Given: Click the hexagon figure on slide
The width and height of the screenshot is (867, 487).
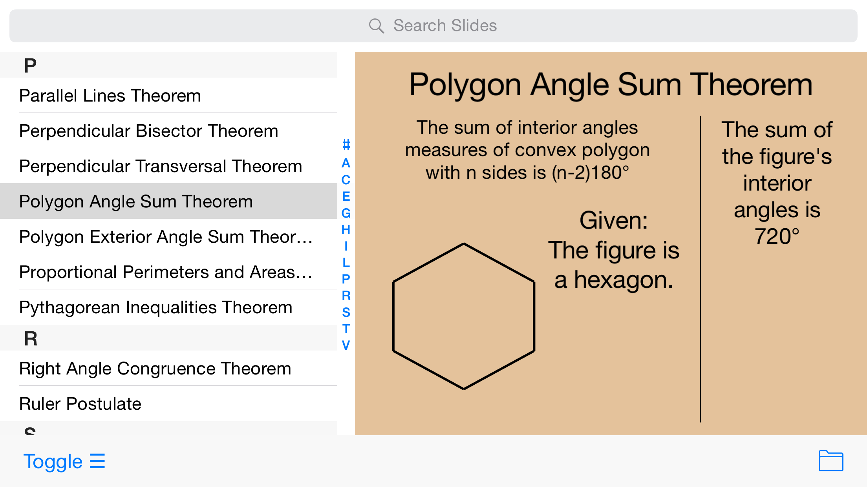Looking at the screenshot, I should (464, 316).
